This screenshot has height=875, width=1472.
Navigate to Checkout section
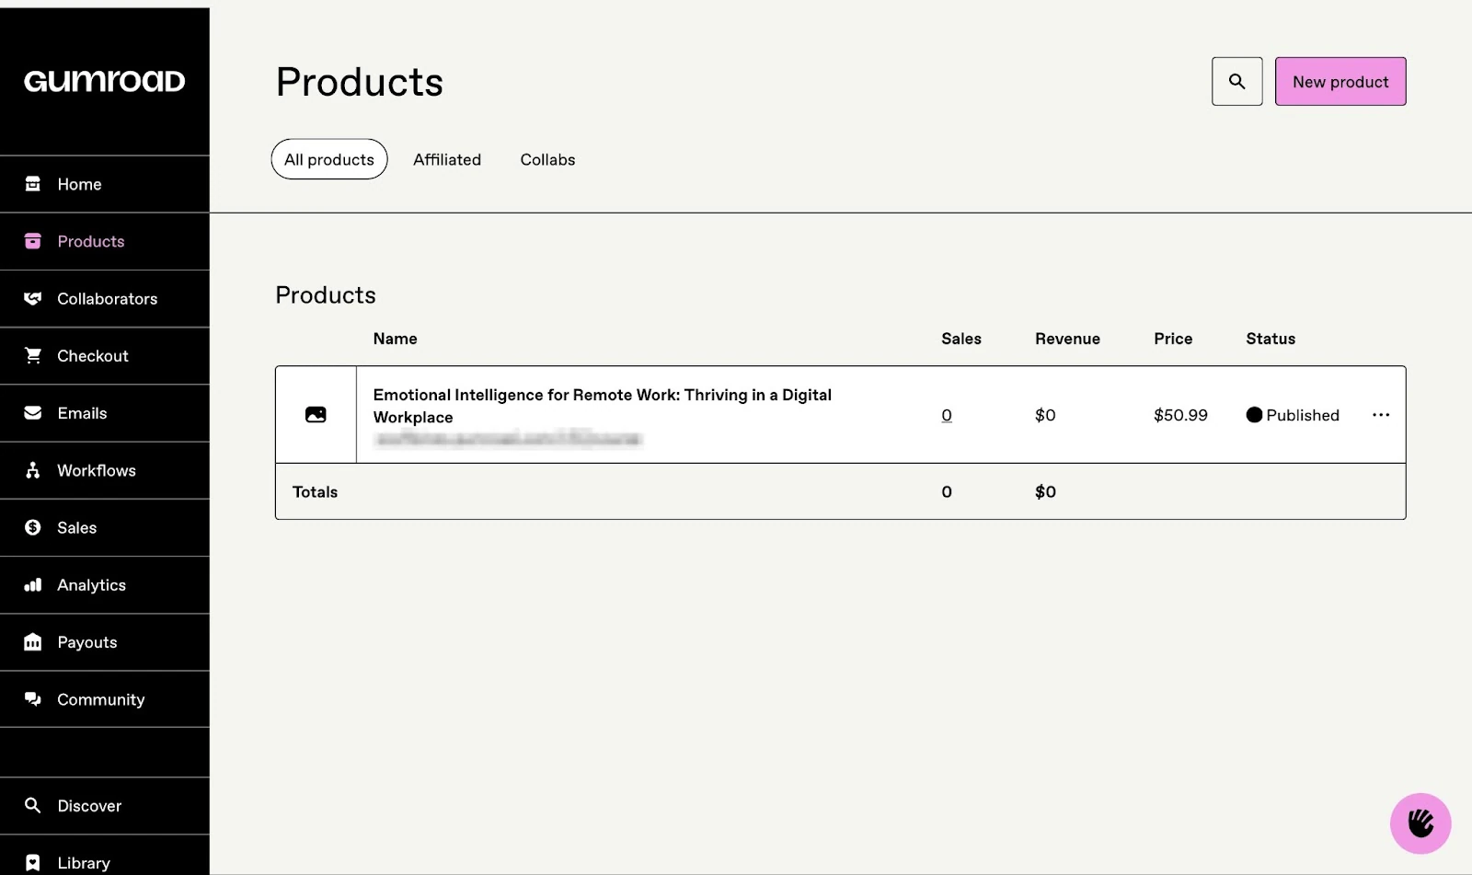click(105, 355)
